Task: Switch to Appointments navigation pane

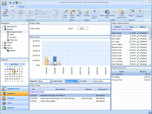Action: [15, 89]
